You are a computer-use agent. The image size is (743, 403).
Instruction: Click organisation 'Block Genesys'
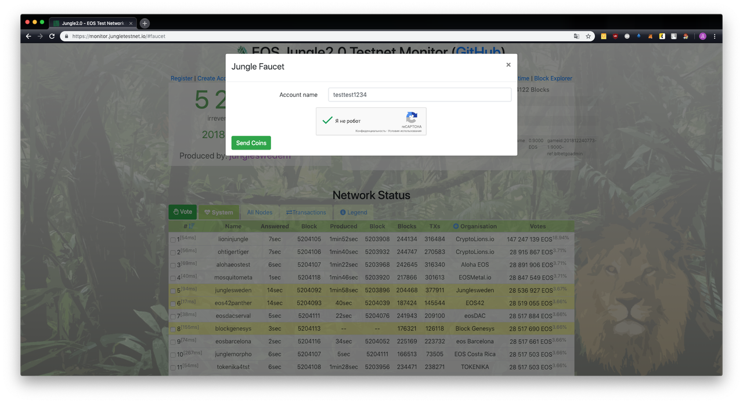[x=475, y=328]
